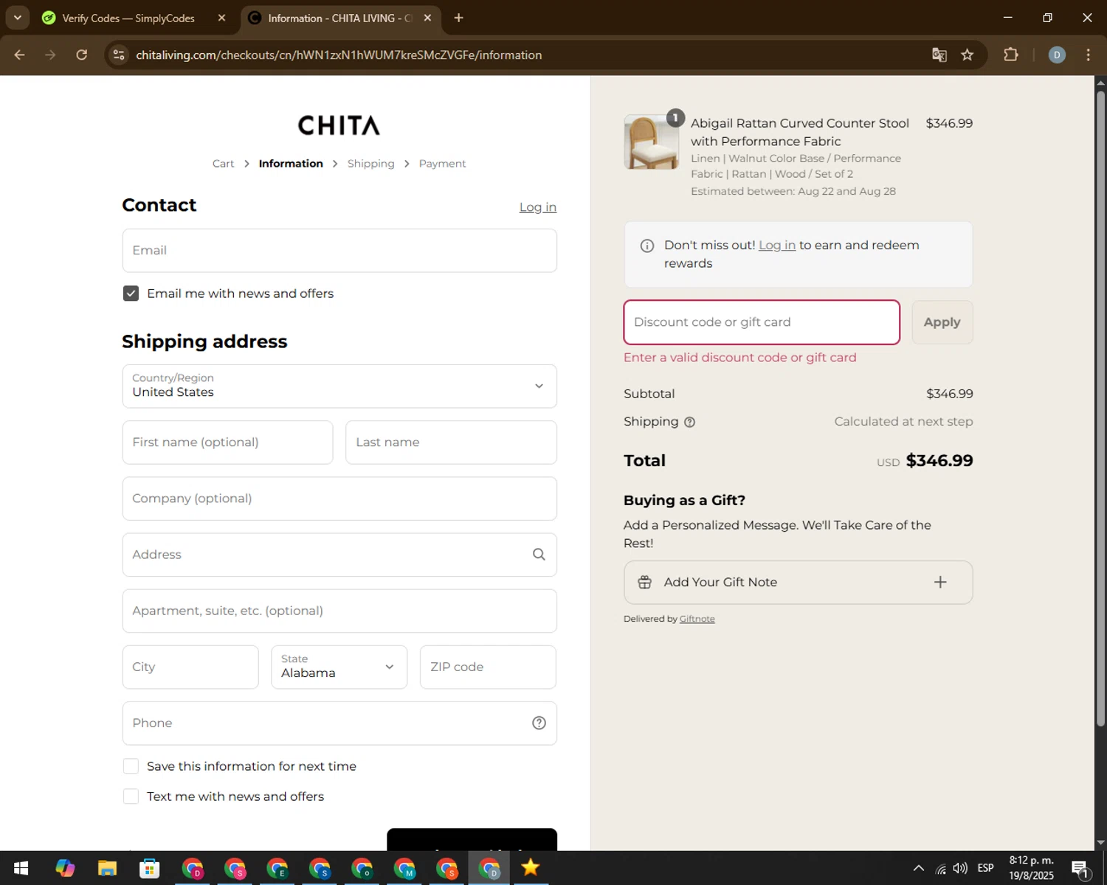
Task: Expand gift note with the plus icon
Action: coord(940,582)
